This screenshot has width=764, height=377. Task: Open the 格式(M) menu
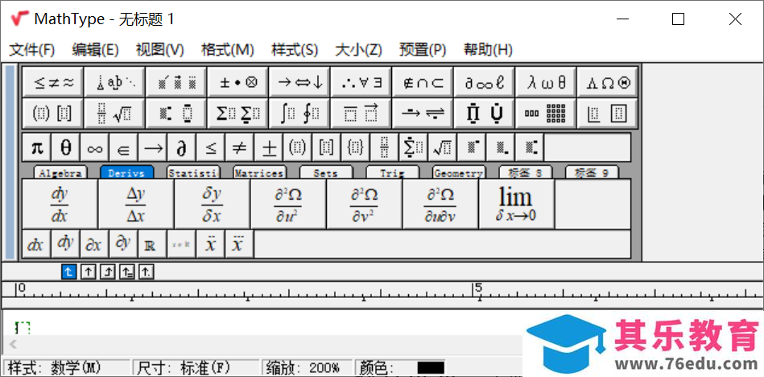point(228,50)
